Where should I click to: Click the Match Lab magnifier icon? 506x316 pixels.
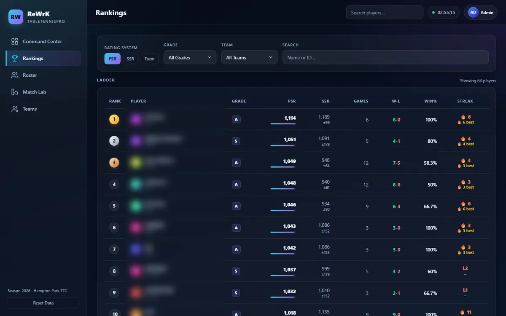[x=15, y=92]
